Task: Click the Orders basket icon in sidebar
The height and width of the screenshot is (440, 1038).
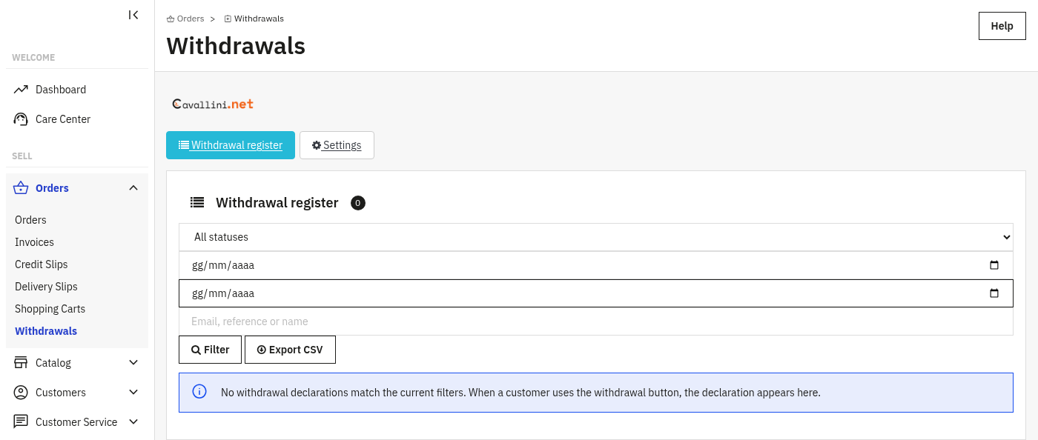Action: coord(21,188)
